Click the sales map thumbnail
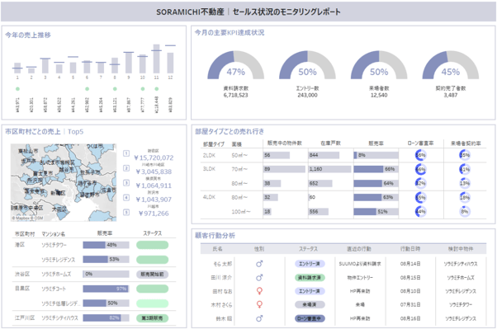Screen dimensions: 497x329 (x=64, y=183)
